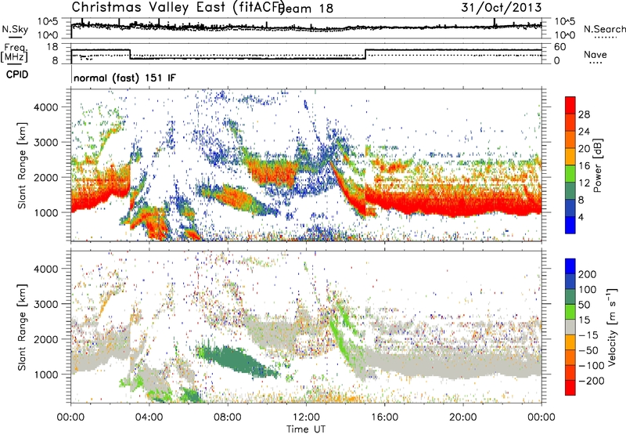Image resolution: width=626 pixels, height=434 pixels.
Task: Select the '1000' tick in the velocity panel
Action: [x=45, y=374]
